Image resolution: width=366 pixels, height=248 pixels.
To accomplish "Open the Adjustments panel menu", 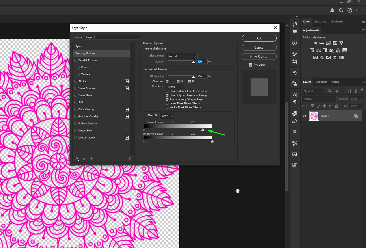I will (x=363, y=30).
